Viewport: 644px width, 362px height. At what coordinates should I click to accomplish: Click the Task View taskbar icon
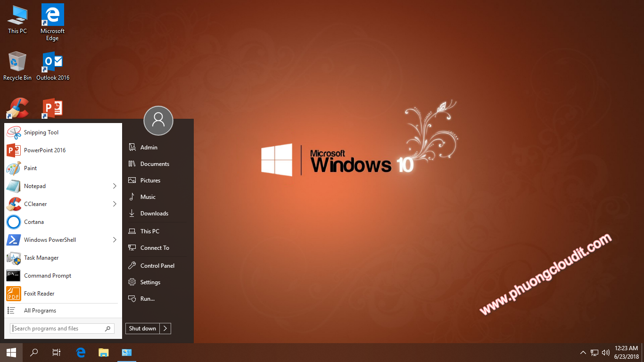point(56,352)
